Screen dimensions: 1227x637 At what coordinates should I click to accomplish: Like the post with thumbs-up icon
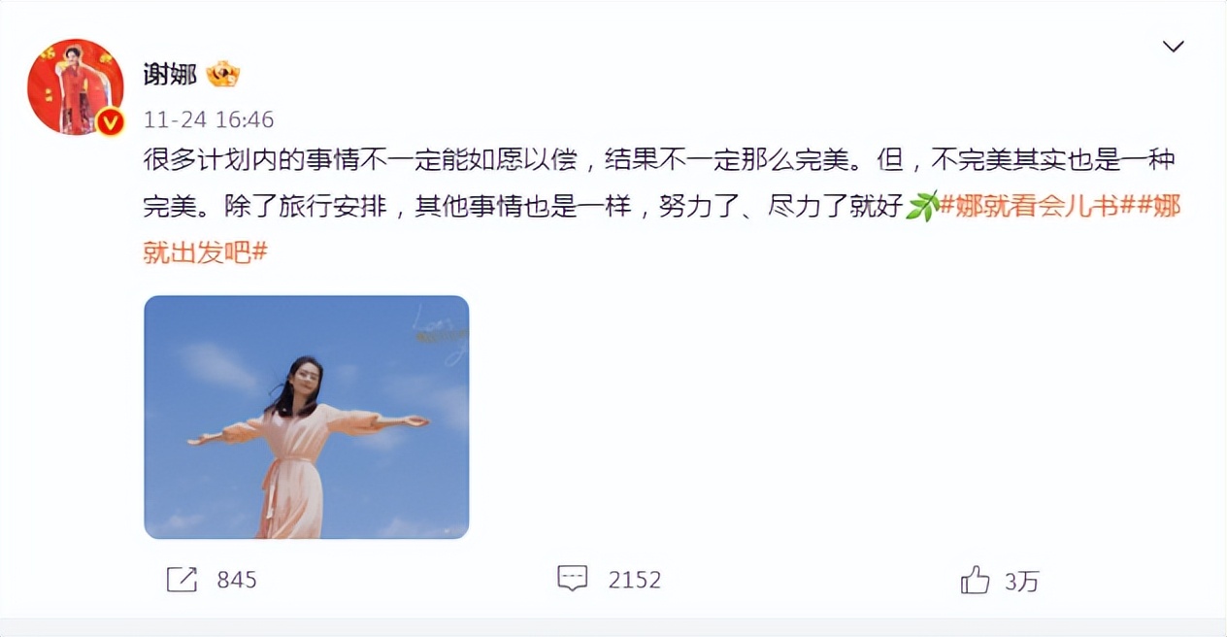tap(975, 580)
